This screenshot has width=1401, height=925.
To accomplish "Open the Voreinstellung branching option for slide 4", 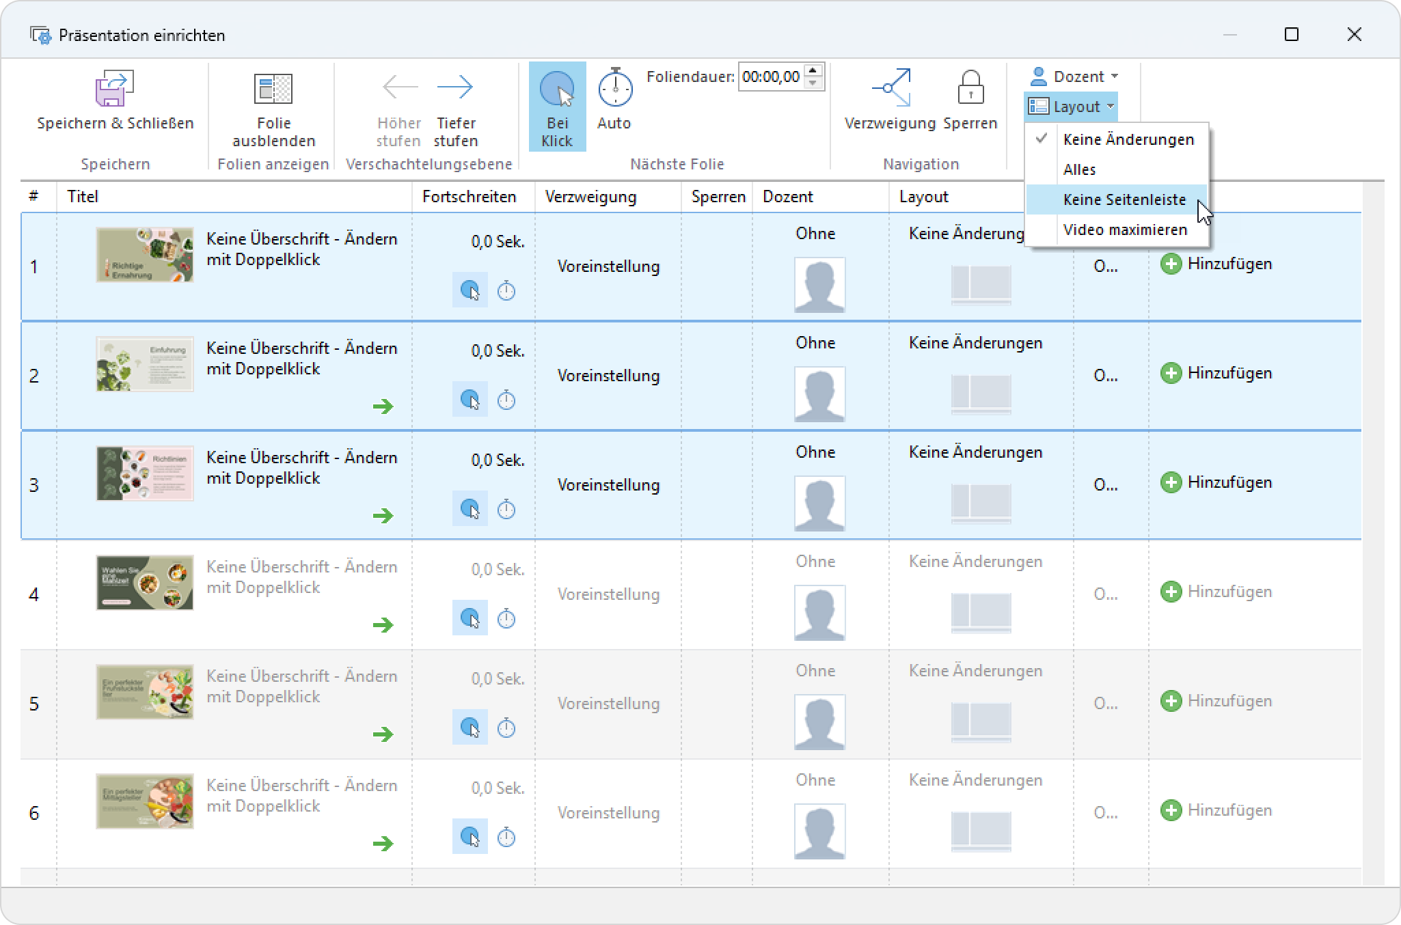I will point(608,594).
